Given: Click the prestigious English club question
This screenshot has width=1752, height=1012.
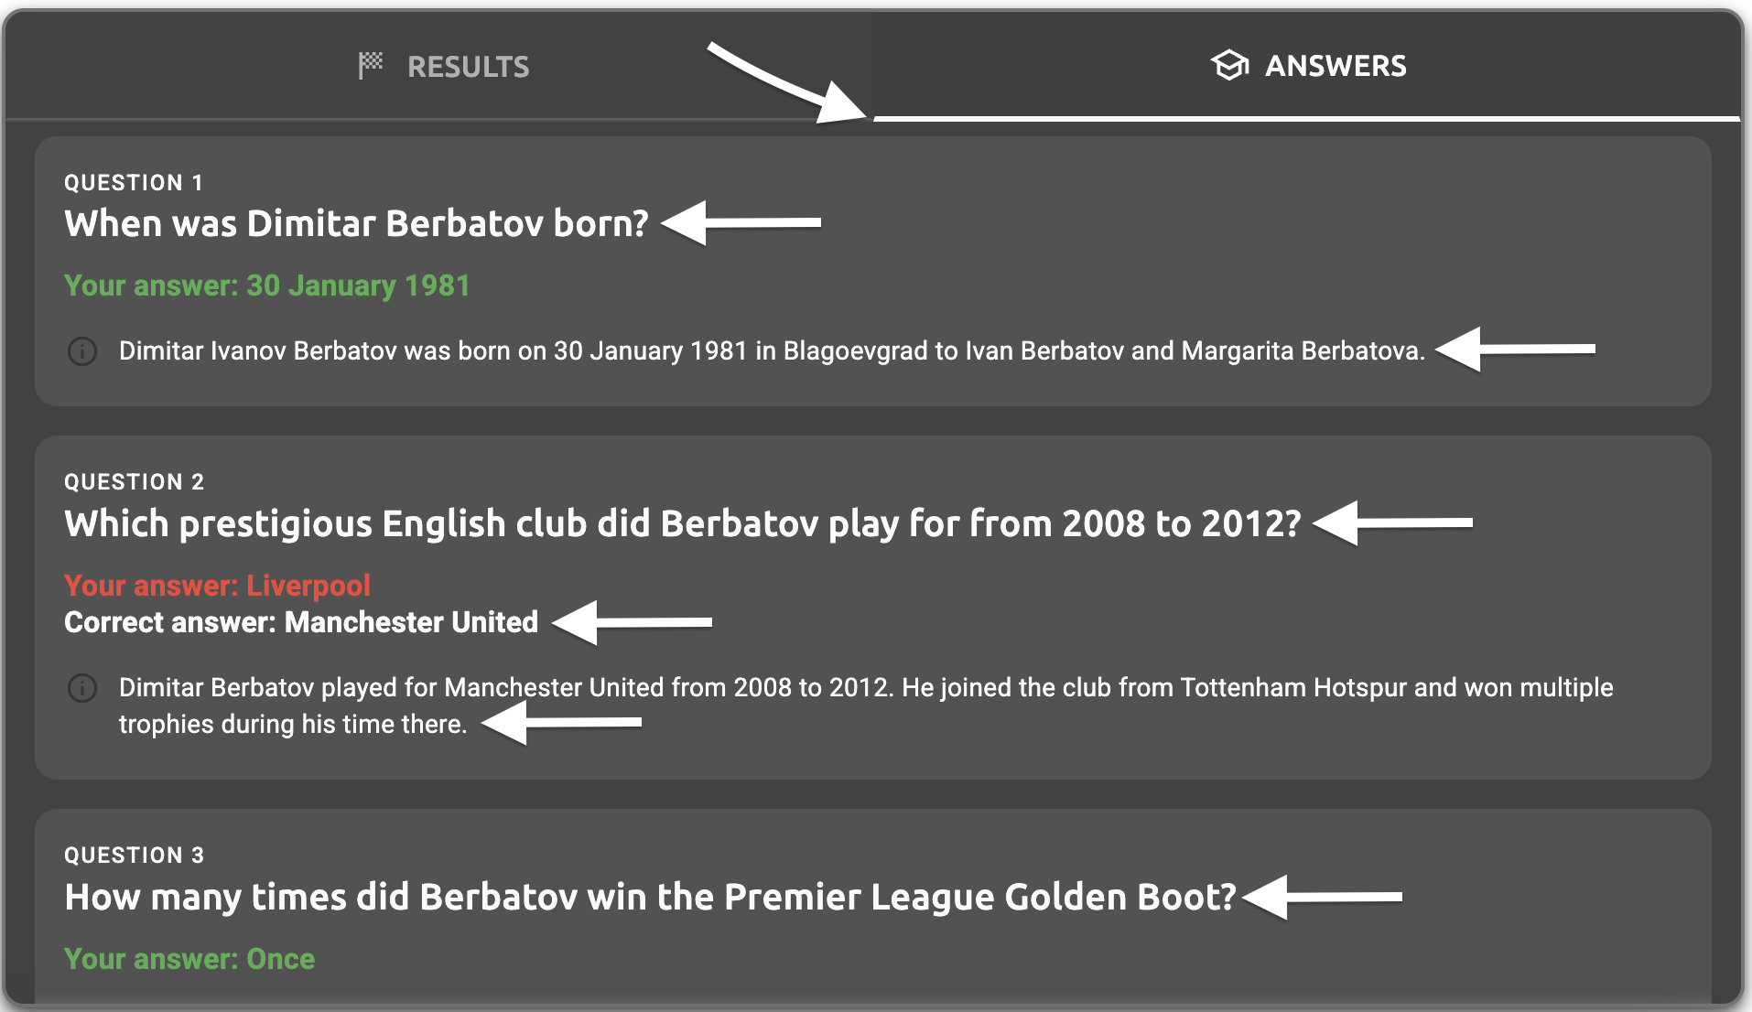Looking at the screenshot, I should [682, 524].
